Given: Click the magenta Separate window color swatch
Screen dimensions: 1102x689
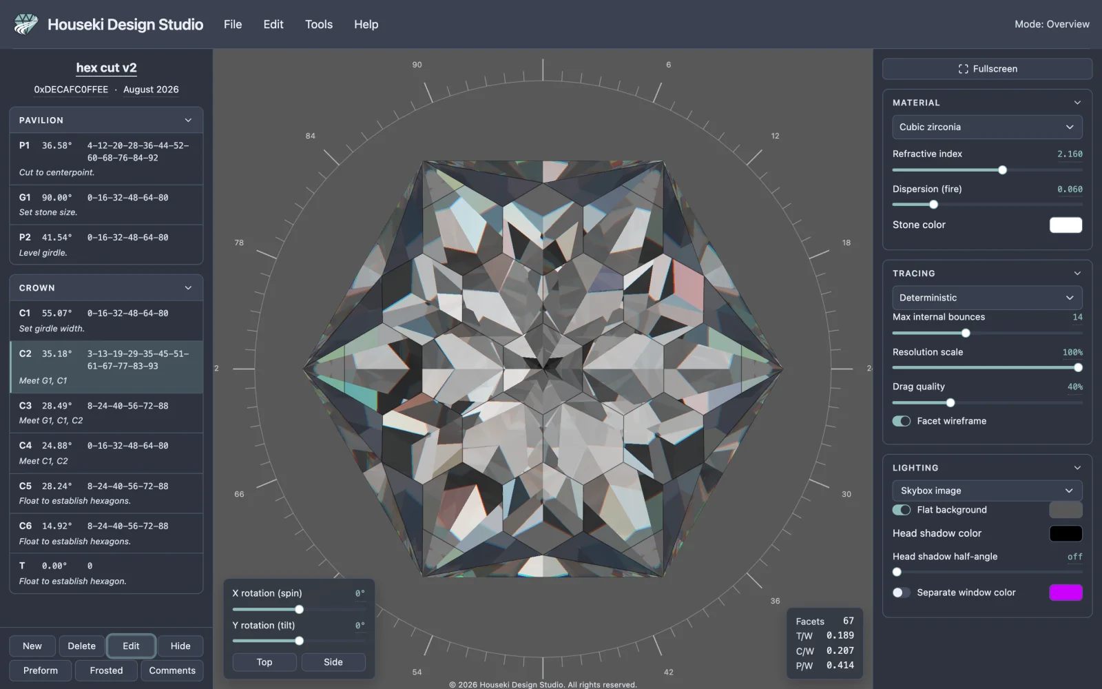Looking at the screenshot, I should coord(1065,593).
